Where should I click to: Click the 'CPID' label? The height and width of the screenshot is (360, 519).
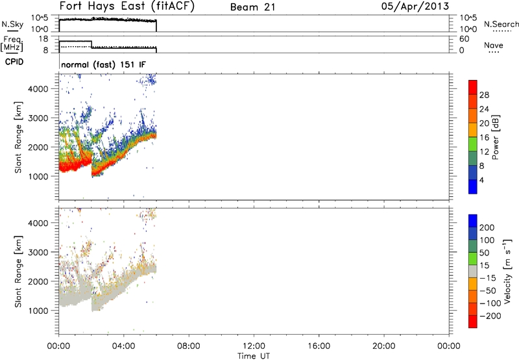[x=14, y=62]
